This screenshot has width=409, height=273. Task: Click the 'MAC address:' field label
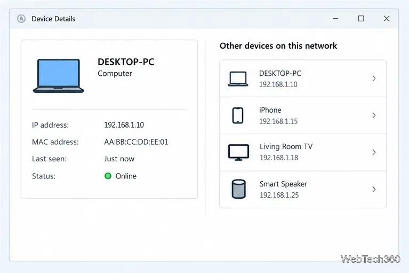55,142
